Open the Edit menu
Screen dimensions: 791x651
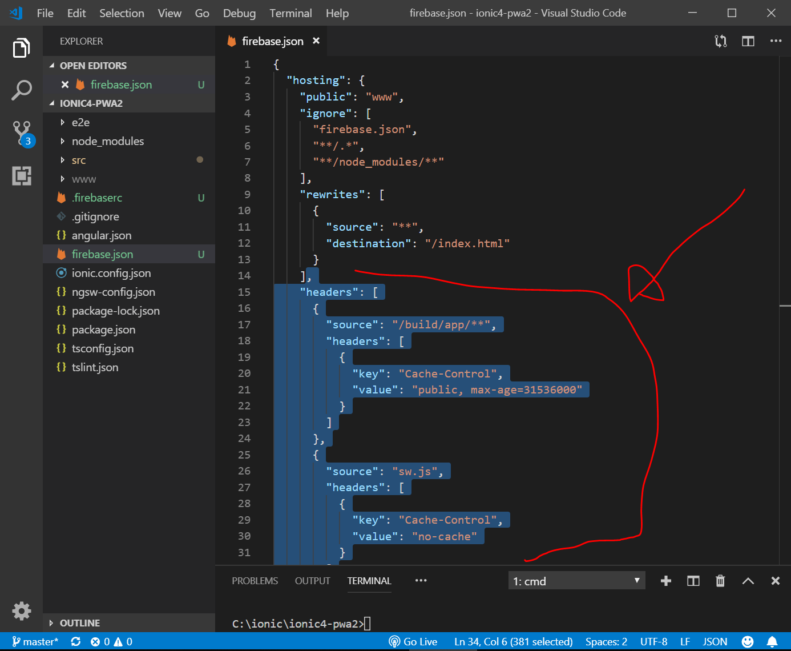coord(76,13)
